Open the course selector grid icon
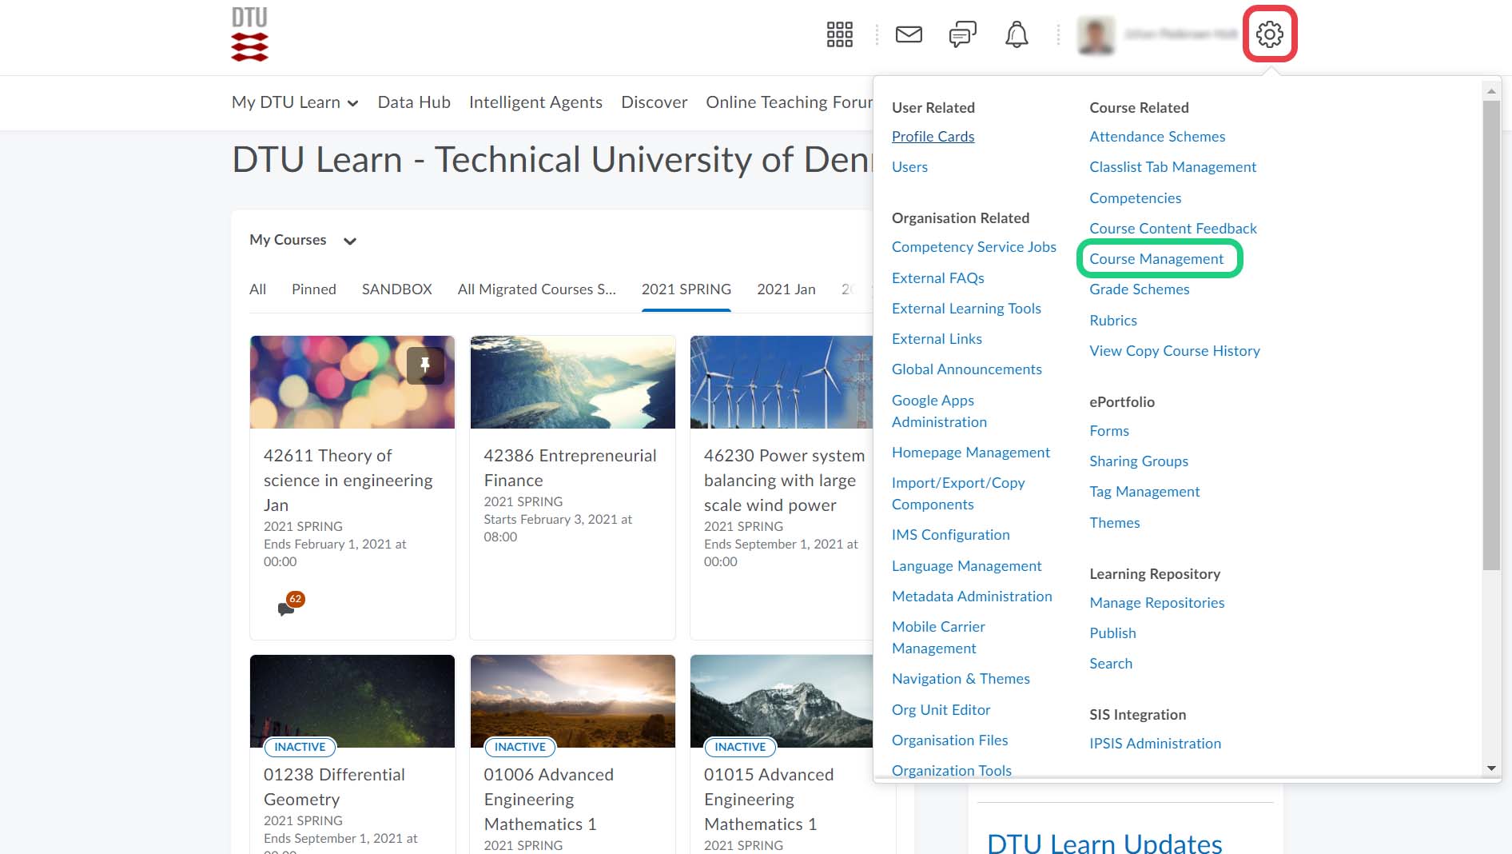 (x=839, y=34)
